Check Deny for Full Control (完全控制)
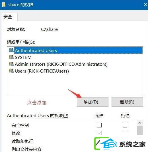The width and height of the screenshot is (148, 152). [125, 125]
